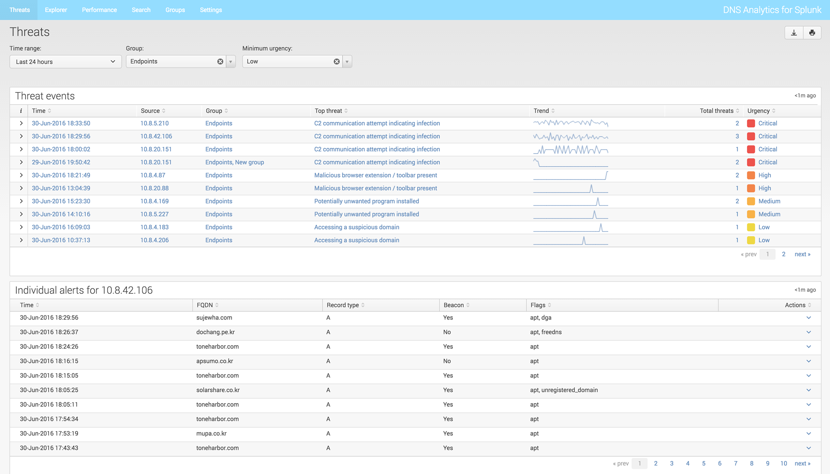
Task: Sort threat events by Urgency column
Action: pyautogui.click(x=761, y=111)
